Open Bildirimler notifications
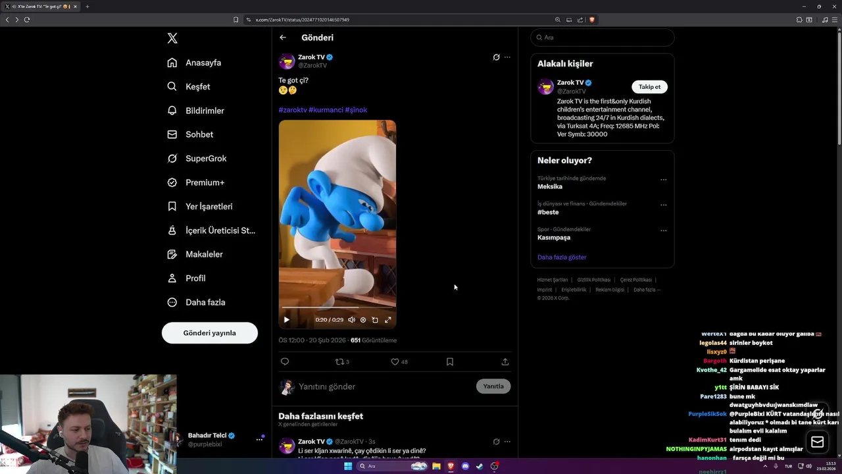 click(195, 111)
